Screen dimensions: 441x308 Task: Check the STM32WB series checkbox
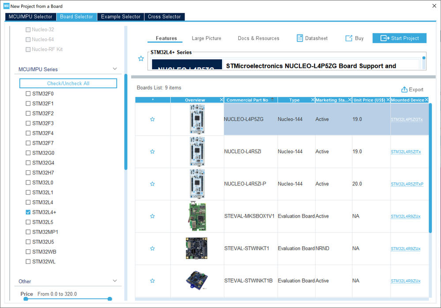tap(28, 252)
